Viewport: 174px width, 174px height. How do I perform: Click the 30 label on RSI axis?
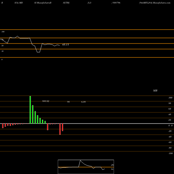tap(2, 51)
